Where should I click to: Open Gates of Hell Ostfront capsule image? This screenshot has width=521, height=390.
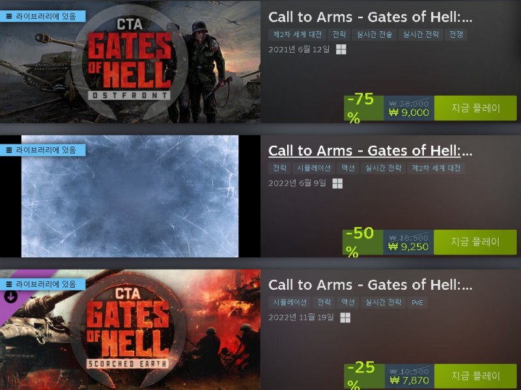130,62
